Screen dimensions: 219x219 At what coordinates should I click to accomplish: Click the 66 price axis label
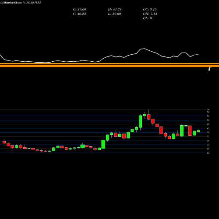[208, 109]
